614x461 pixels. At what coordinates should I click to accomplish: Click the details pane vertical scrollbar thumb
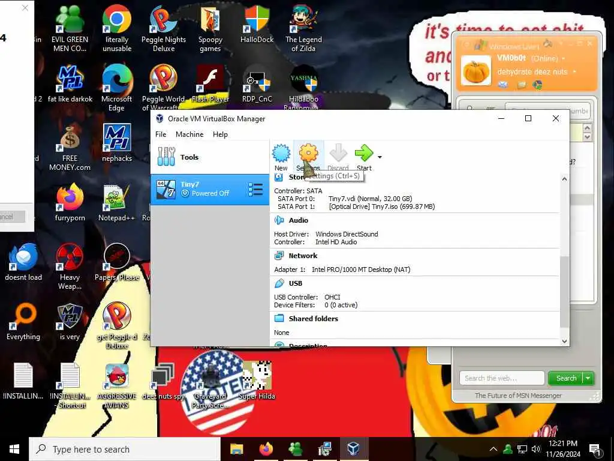coord(564,292)
